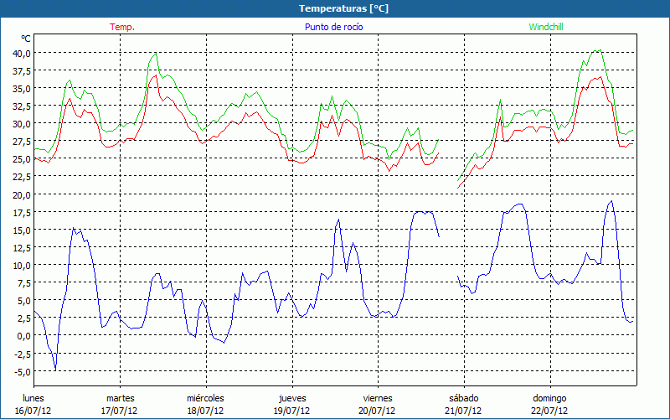Click the -5,0 value on the y-axis
This screenshot has width=670, height=419.
[22, 371]
